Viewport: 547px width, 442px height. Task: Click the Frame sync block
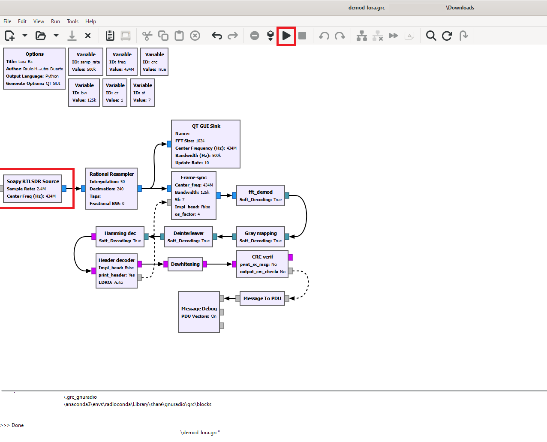coord(193,195)
